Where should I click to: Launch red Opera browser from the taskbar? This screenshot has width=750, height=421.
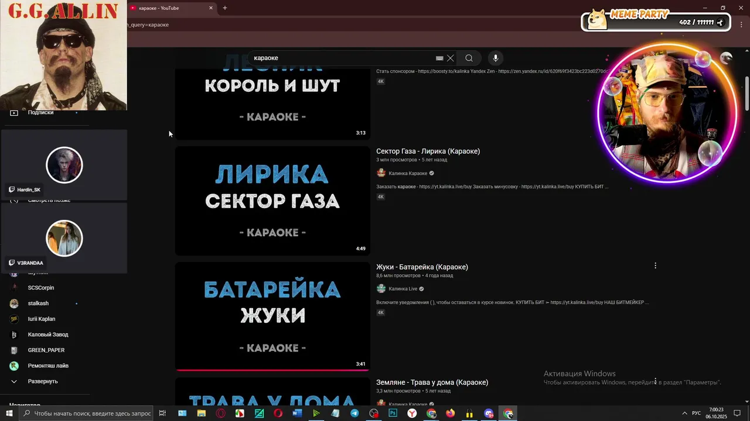click(x=278, y=413)
